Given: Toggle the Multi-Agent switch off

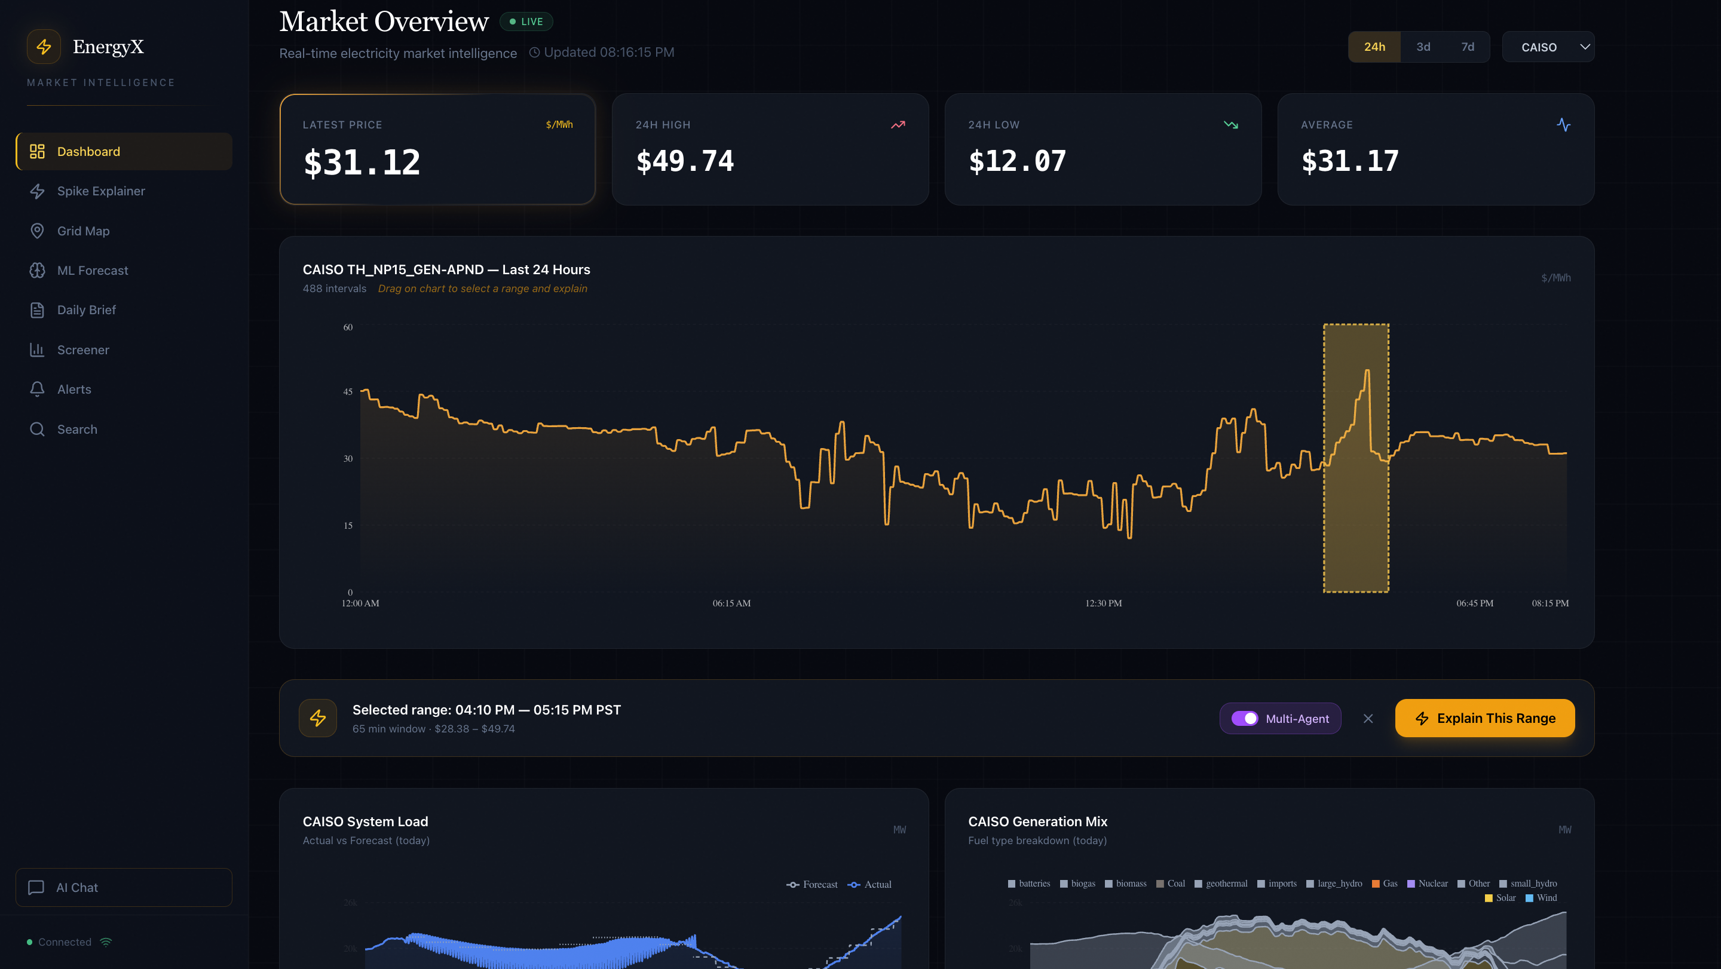Looking at the screenshot, I should (x=1245, y=719).
